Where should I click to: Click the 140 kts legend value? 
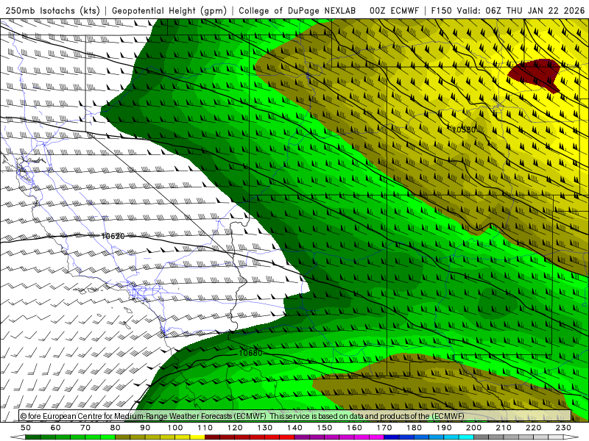(x=294, y=428)
